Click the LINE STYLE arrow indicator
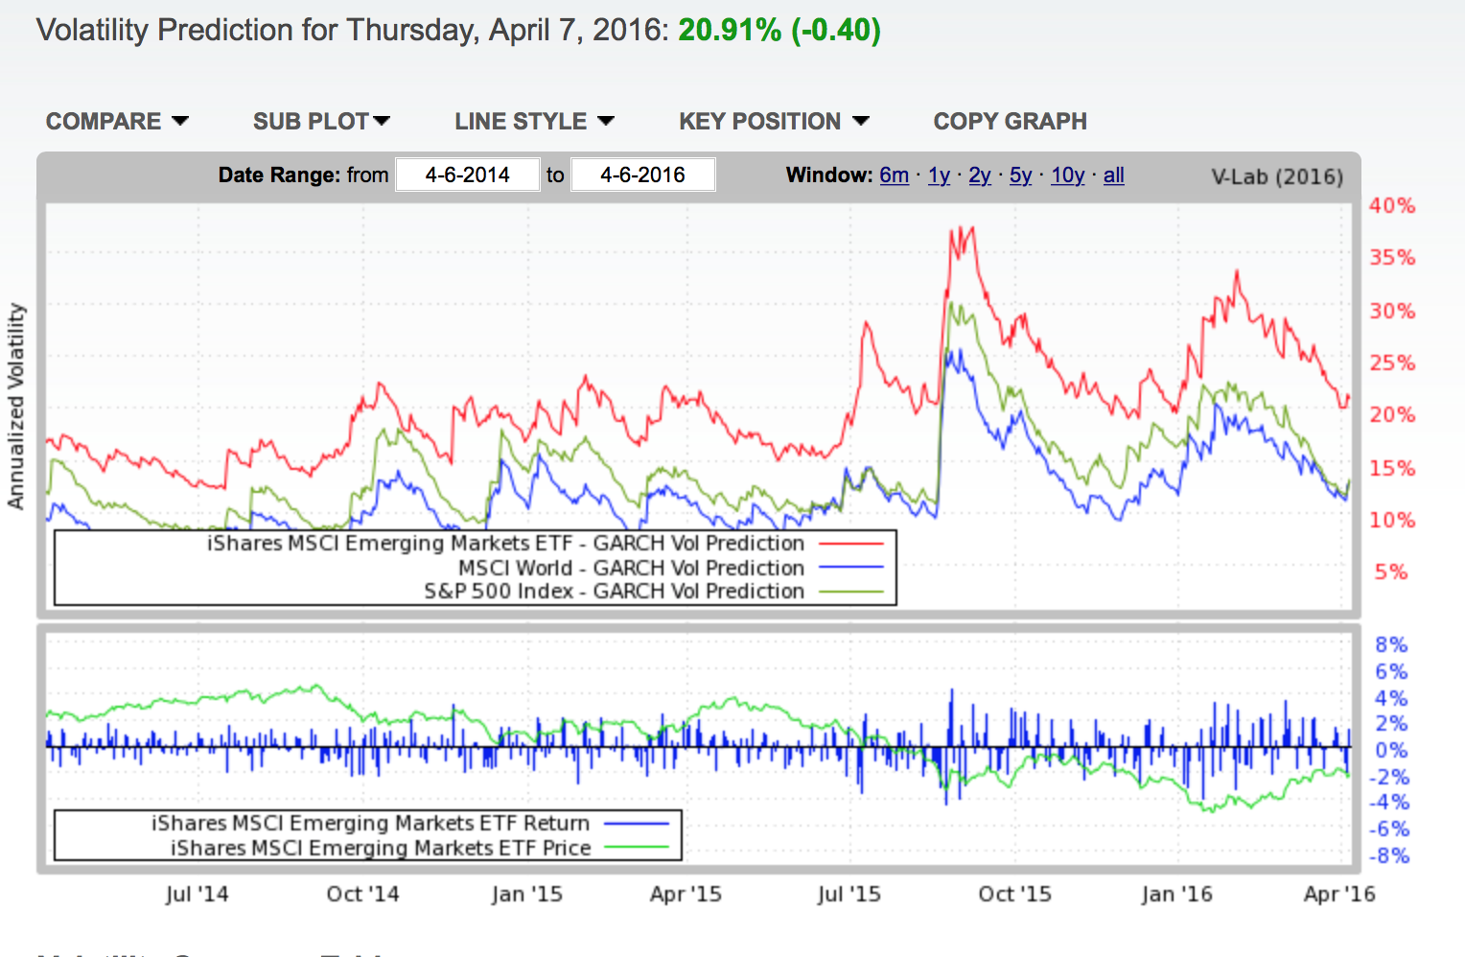The image size is (1465, 957). tap(605, 121)
